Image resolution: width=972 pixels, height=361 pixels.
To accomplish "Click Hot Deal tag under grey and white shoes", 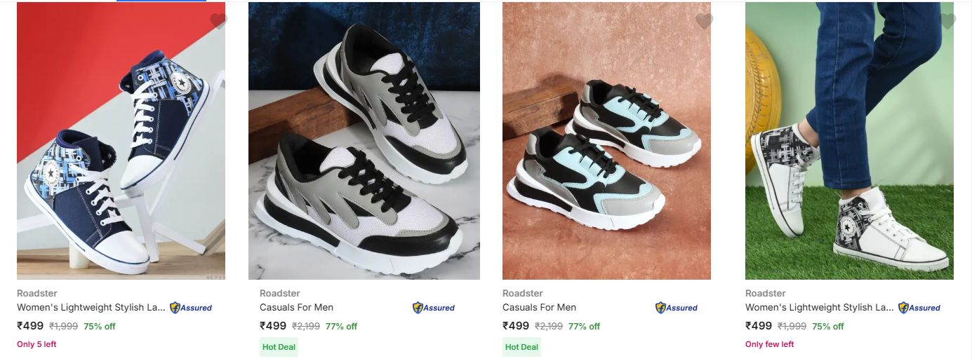I will pyautogui.click(x=279, y=347).
